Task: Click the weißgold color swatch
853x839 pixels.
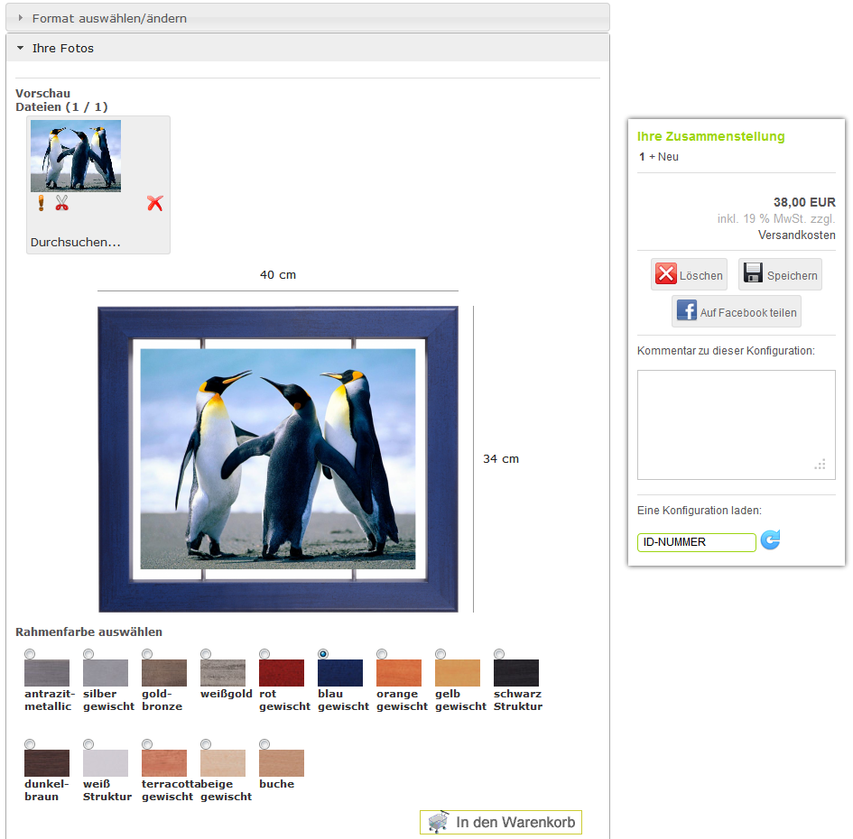Action: (x=223, y=673)
